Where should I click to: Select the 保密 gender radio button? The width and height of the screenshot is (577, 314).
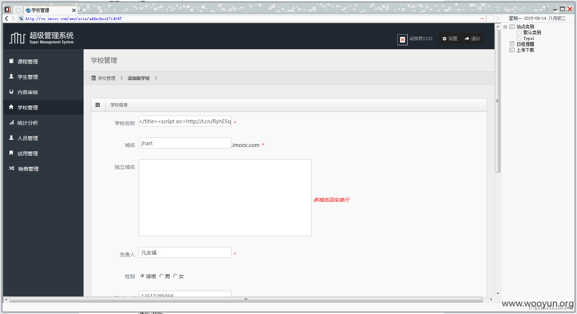(x=142, y=276)
